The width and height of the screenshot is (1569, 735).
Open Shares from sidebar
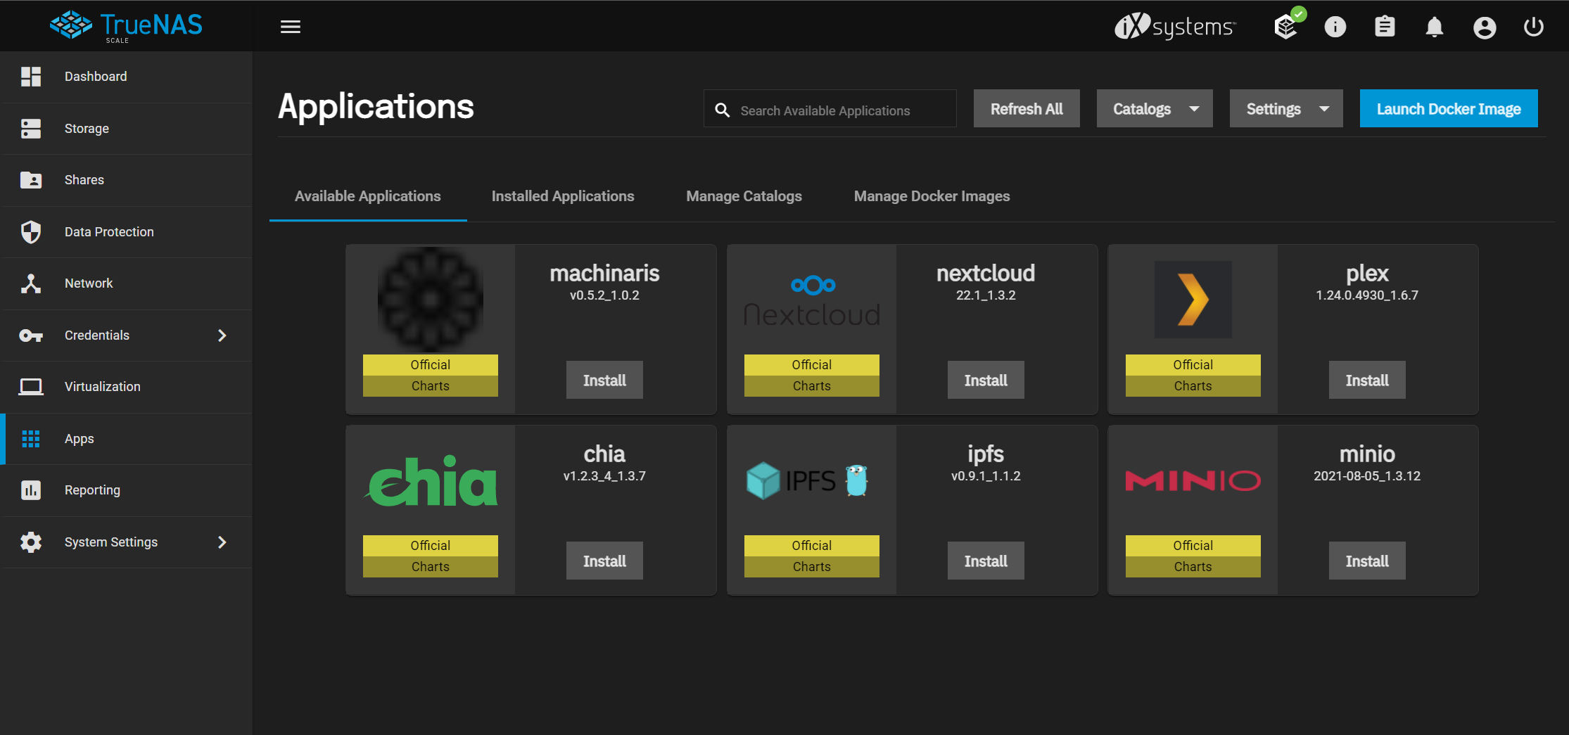click(x=127, y=180)
